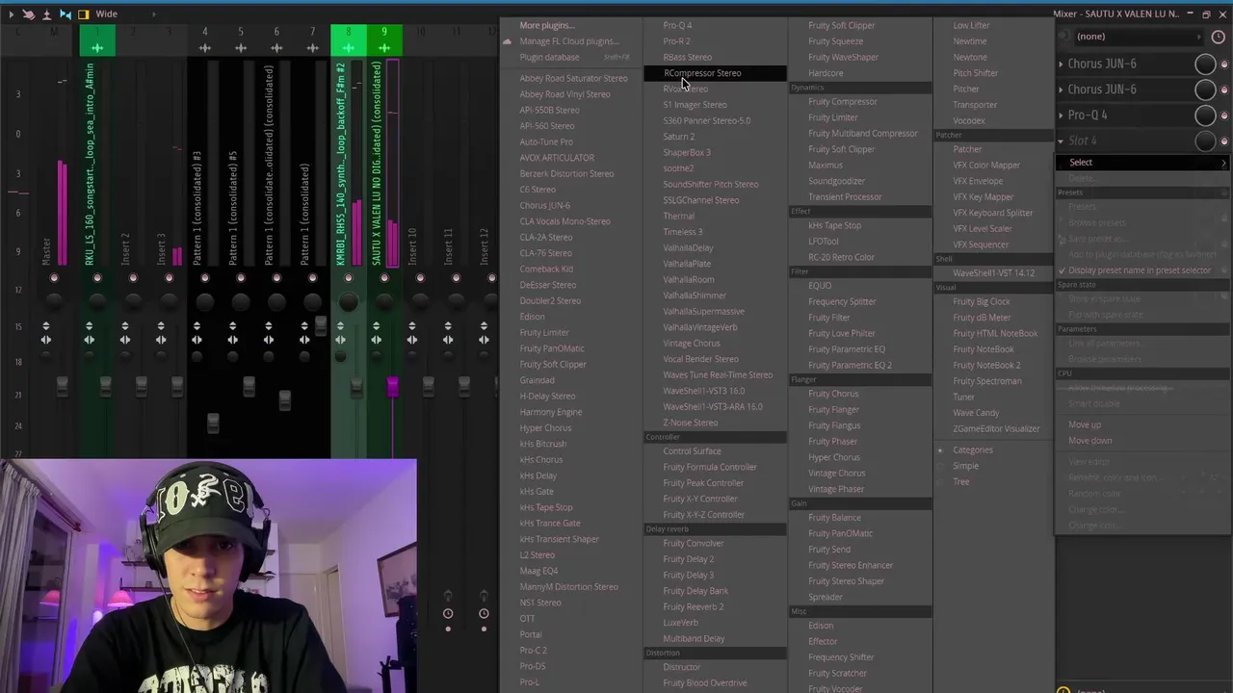
Task: Adjust the Slot 4 mix level knob
Action: (x=1205, y=141)
